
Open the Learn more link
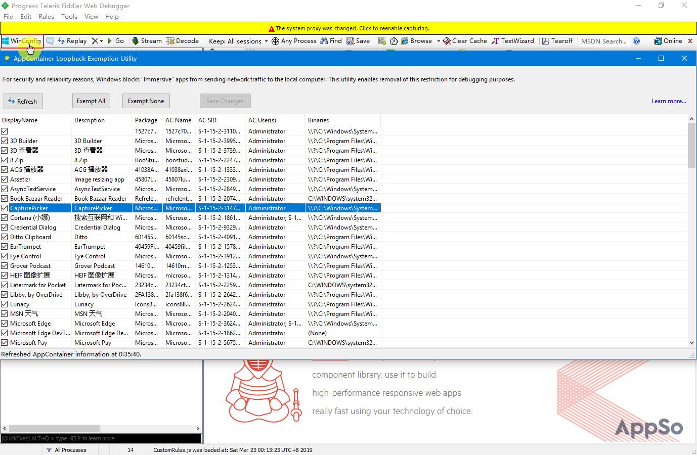pos(669,101)
